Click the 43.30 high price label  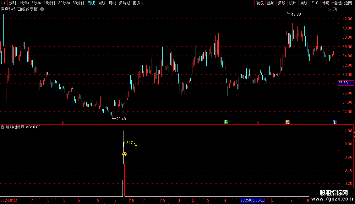(x=296, y=14)
